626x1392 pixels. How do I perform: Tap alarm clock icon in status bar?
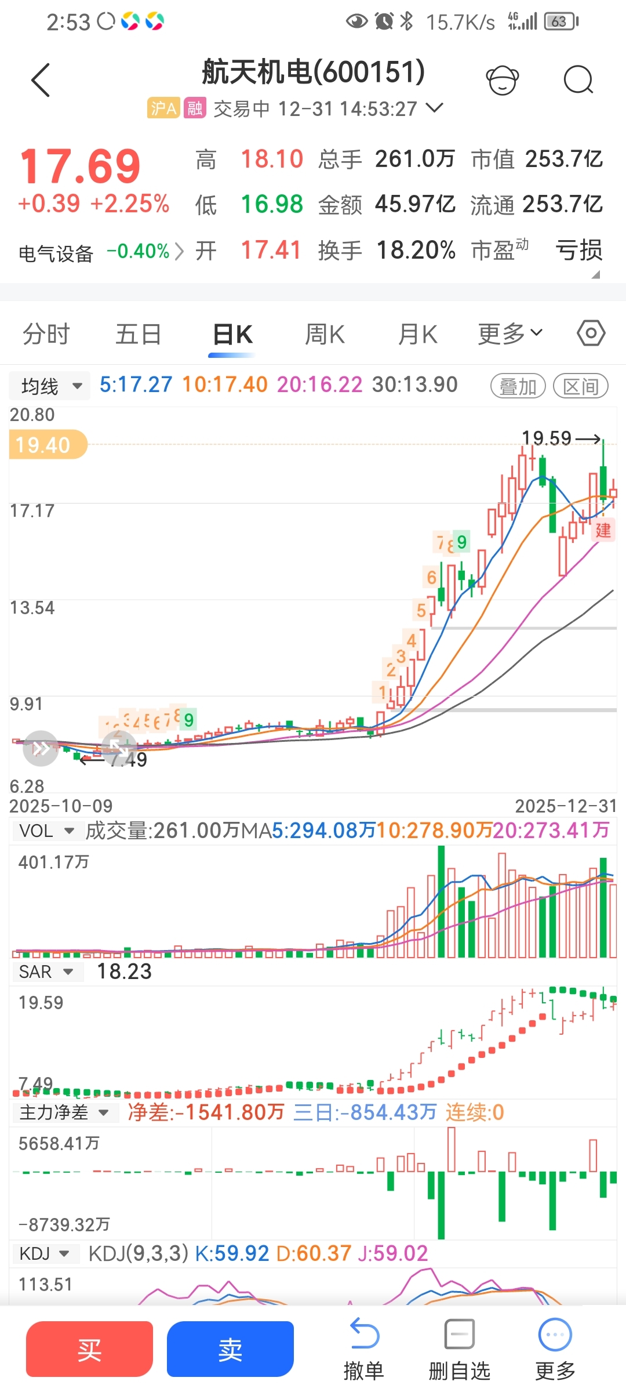(384, 22)
